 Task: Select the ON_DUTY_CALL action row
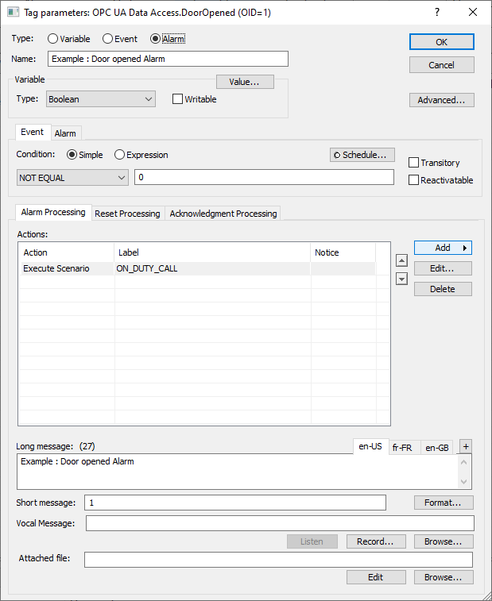(147, 269)
